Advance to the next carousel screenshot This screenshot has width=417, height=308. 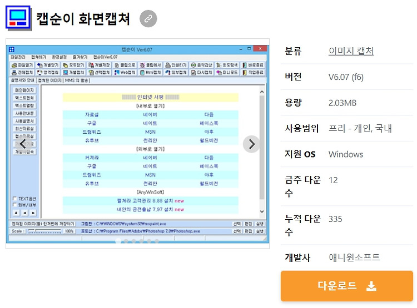click(x=251, y=144)
